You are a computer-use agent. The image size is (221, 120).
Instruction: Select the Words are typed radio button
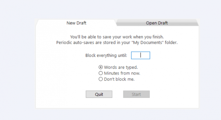pyautogui.click(x=118, y=67)
